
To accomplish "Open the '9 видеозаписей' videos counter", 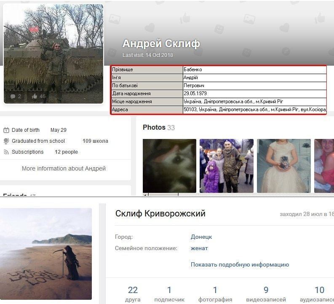I will pyautogui.click(x=266, y=294).
